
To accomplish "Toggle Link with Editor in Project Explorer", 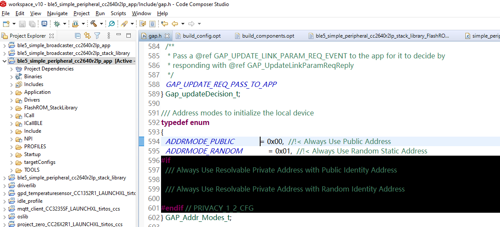I will coord(87,35).
